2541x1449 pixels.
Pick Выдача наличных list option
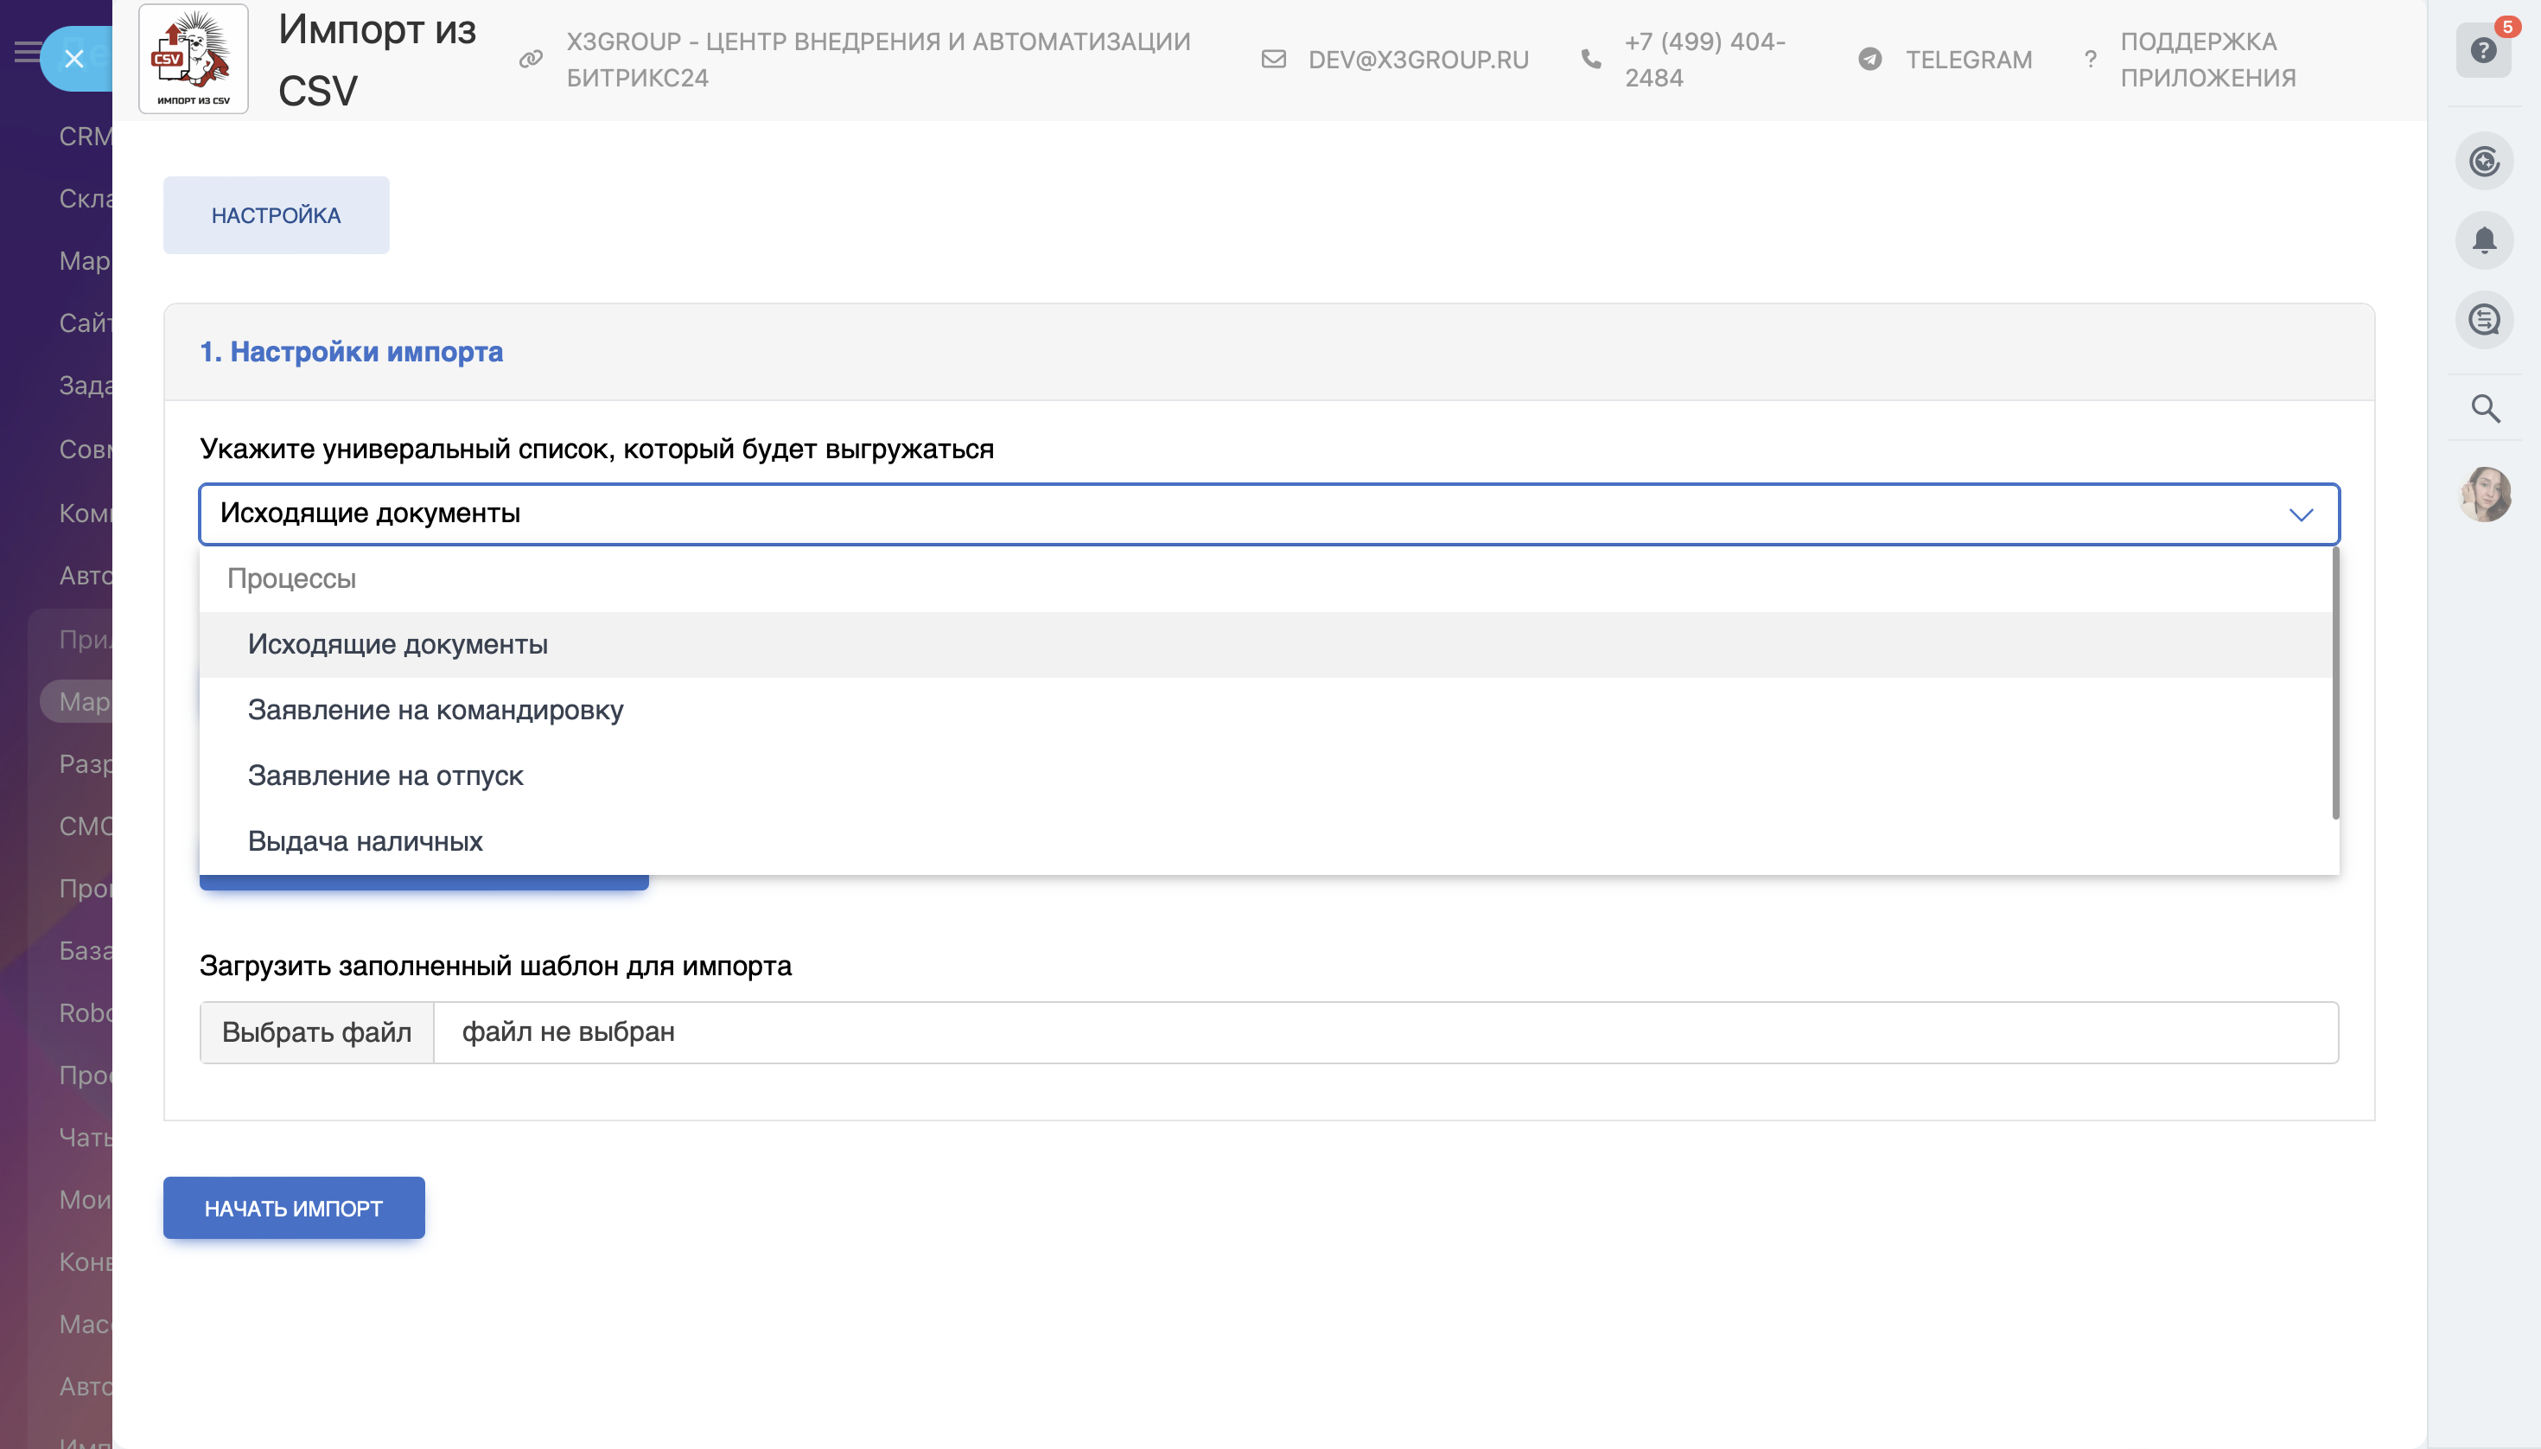click(x=365, y=841)
